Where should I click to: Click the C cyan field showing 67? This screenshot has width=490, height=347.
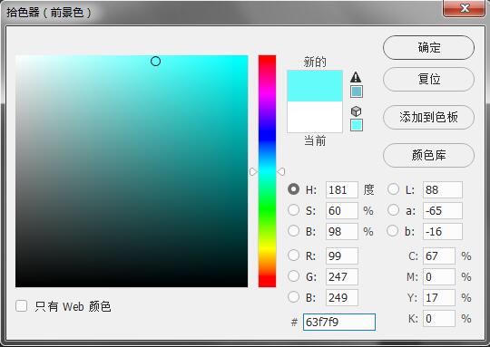coord(439,255)
